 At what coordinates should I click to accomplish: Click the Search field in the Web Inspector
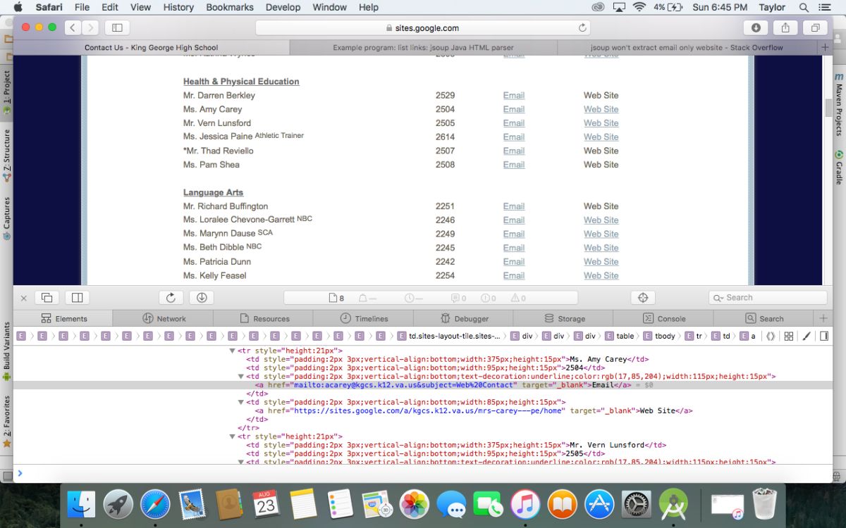768,298
